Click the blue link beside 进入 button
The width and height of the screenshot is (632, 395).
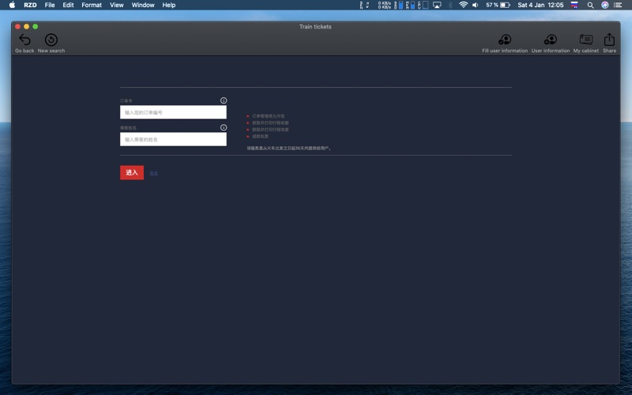pos(154,173)
